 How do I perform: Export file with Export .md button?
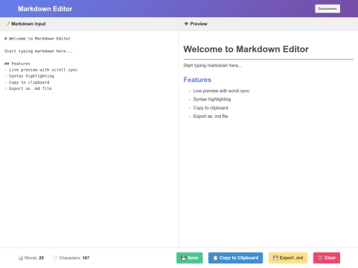tap(288, 258)
